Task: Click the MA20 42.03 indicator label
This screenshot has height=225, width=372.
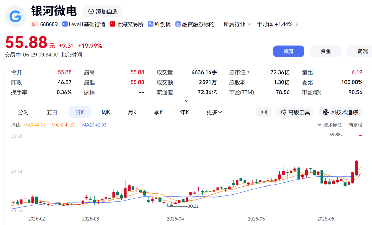Action: pyautogui.click(x=94, y=125)
